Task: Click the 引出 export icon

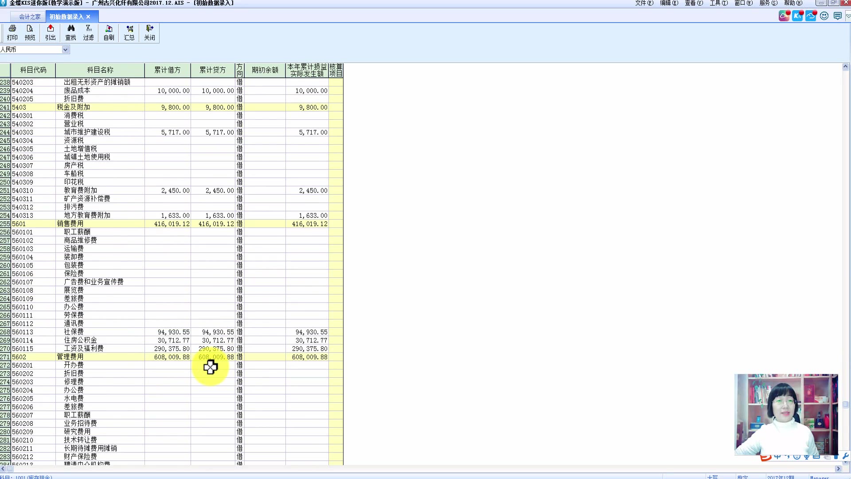Action: tap(50, 32)
